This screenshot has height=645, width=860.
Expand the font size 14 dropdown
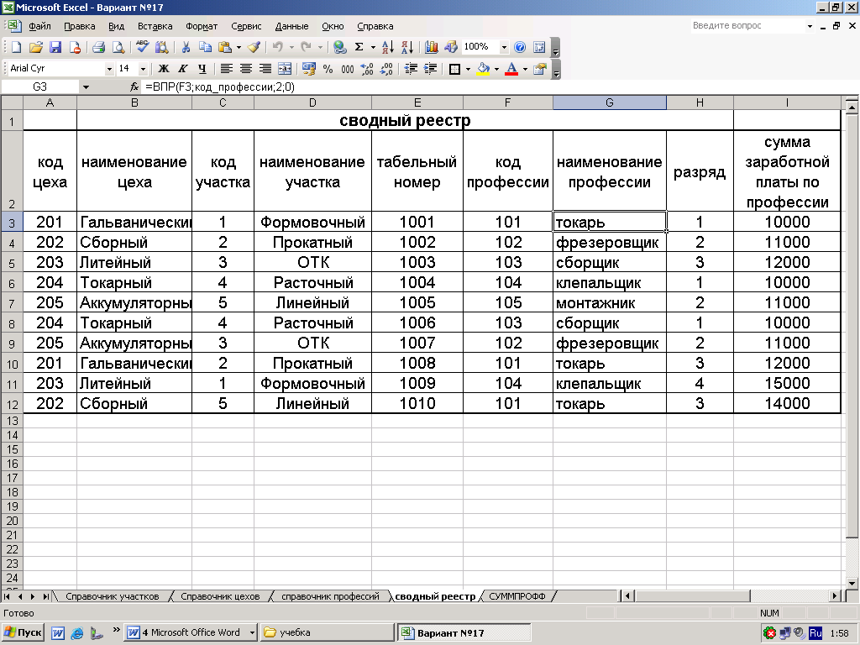tap(143, 69)
